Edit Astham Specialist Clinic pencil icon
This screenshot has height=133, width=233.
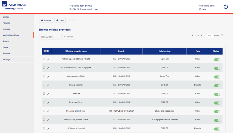pyautogui.click(x=48, y=59)
